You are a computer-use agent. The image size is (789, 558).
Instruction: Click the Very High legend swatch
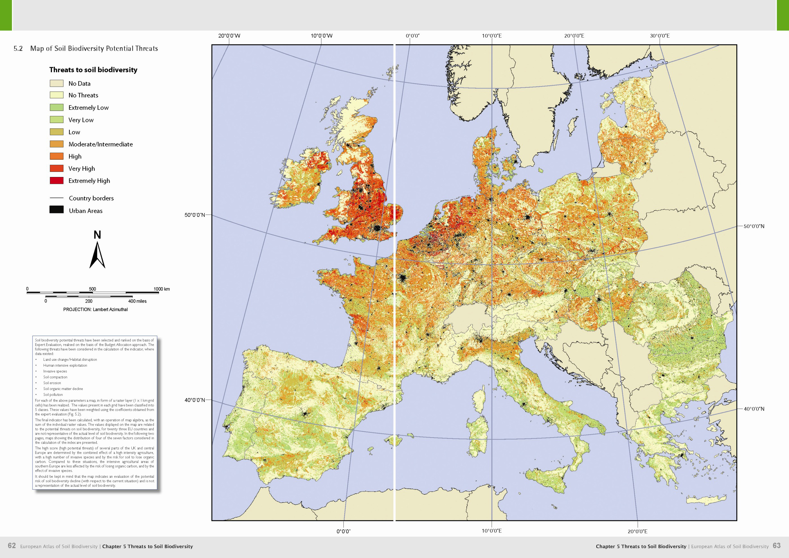click(x=56, y=168)
